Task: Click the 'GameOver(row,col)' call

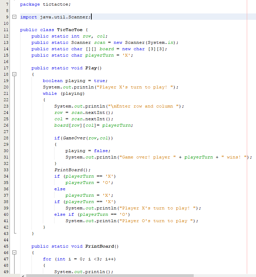Action: [86, 138]
